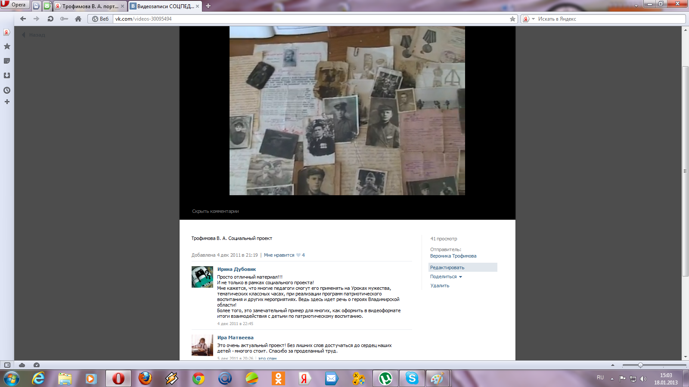Open the pinned blank page tab

coord(36,6)
